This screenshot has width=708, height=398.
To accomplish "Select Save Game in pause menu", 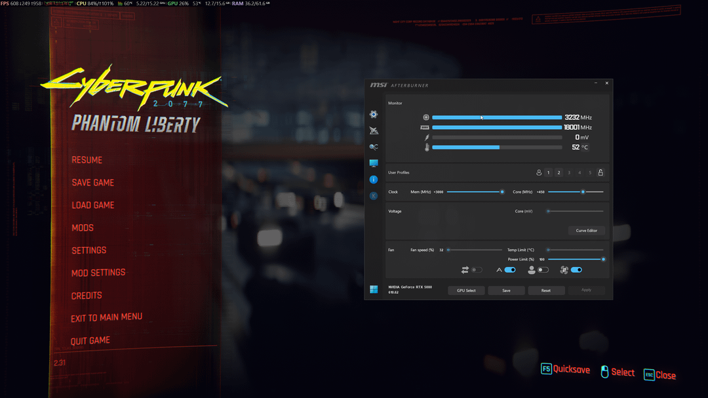I will pyautogui.click(x=92, y=182).
